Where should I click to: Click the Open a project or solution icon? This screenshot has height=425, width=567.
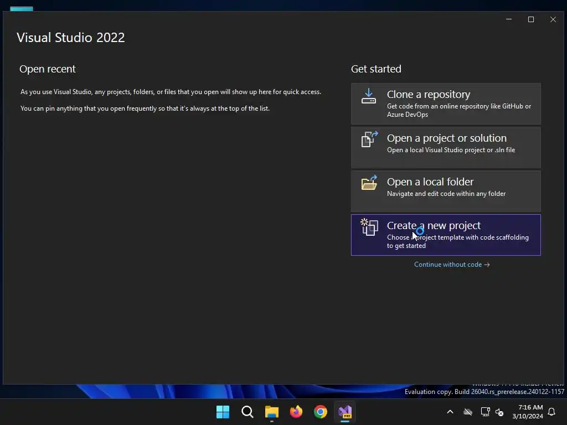click(369, 139)
